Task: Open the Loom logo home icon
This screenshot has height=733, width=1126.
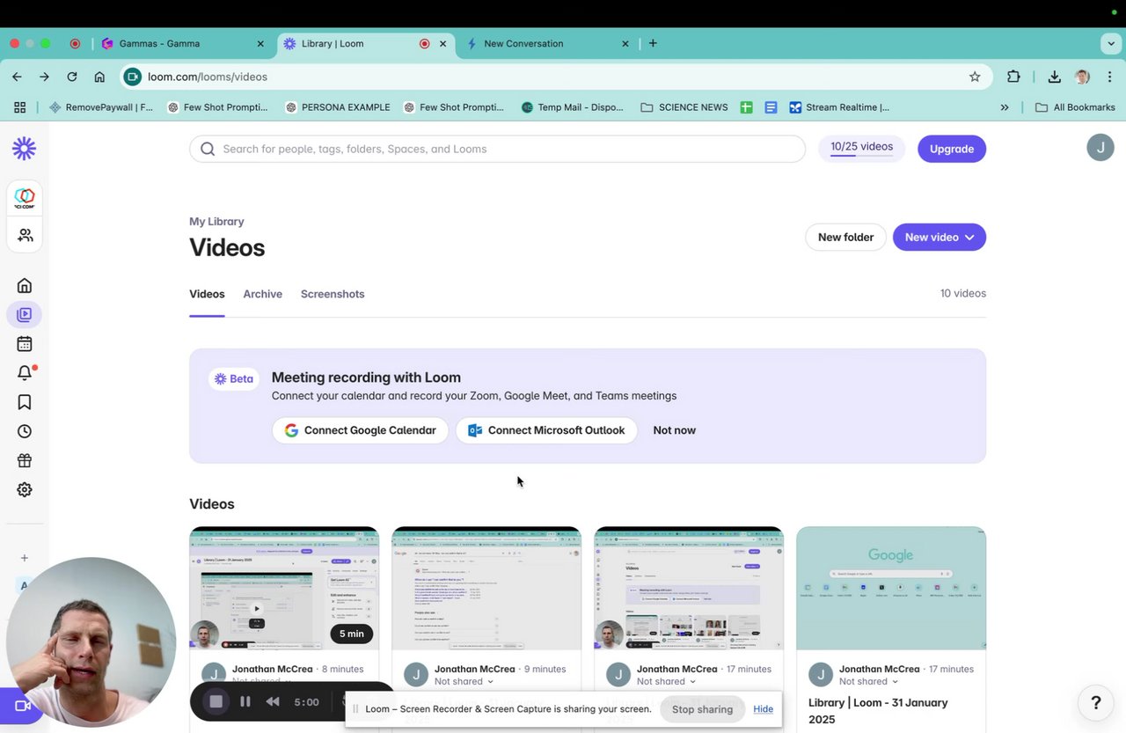Action: point(24,149)
